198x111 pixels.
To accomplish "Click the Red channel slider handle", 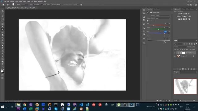I will (x=153, y=26).
